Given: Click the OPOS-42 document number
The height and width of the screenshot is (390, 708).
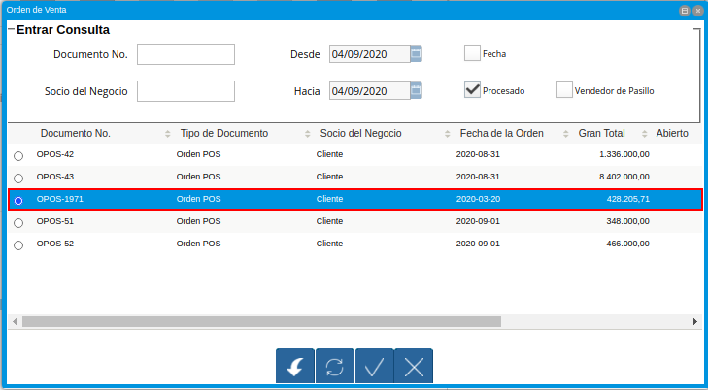Looking at the screenshot, I should pos(55,154).
